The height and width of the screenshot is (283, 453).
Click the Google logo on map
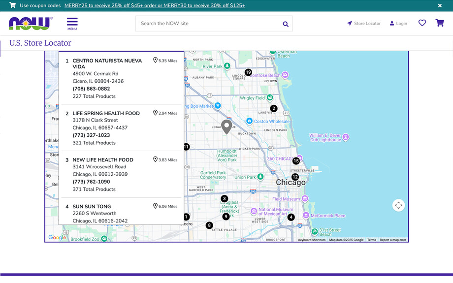coord(57,237)
